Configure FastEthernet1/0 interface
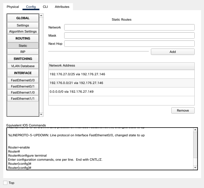The width and height of the screenshot is (204, 188). (23, 92)
